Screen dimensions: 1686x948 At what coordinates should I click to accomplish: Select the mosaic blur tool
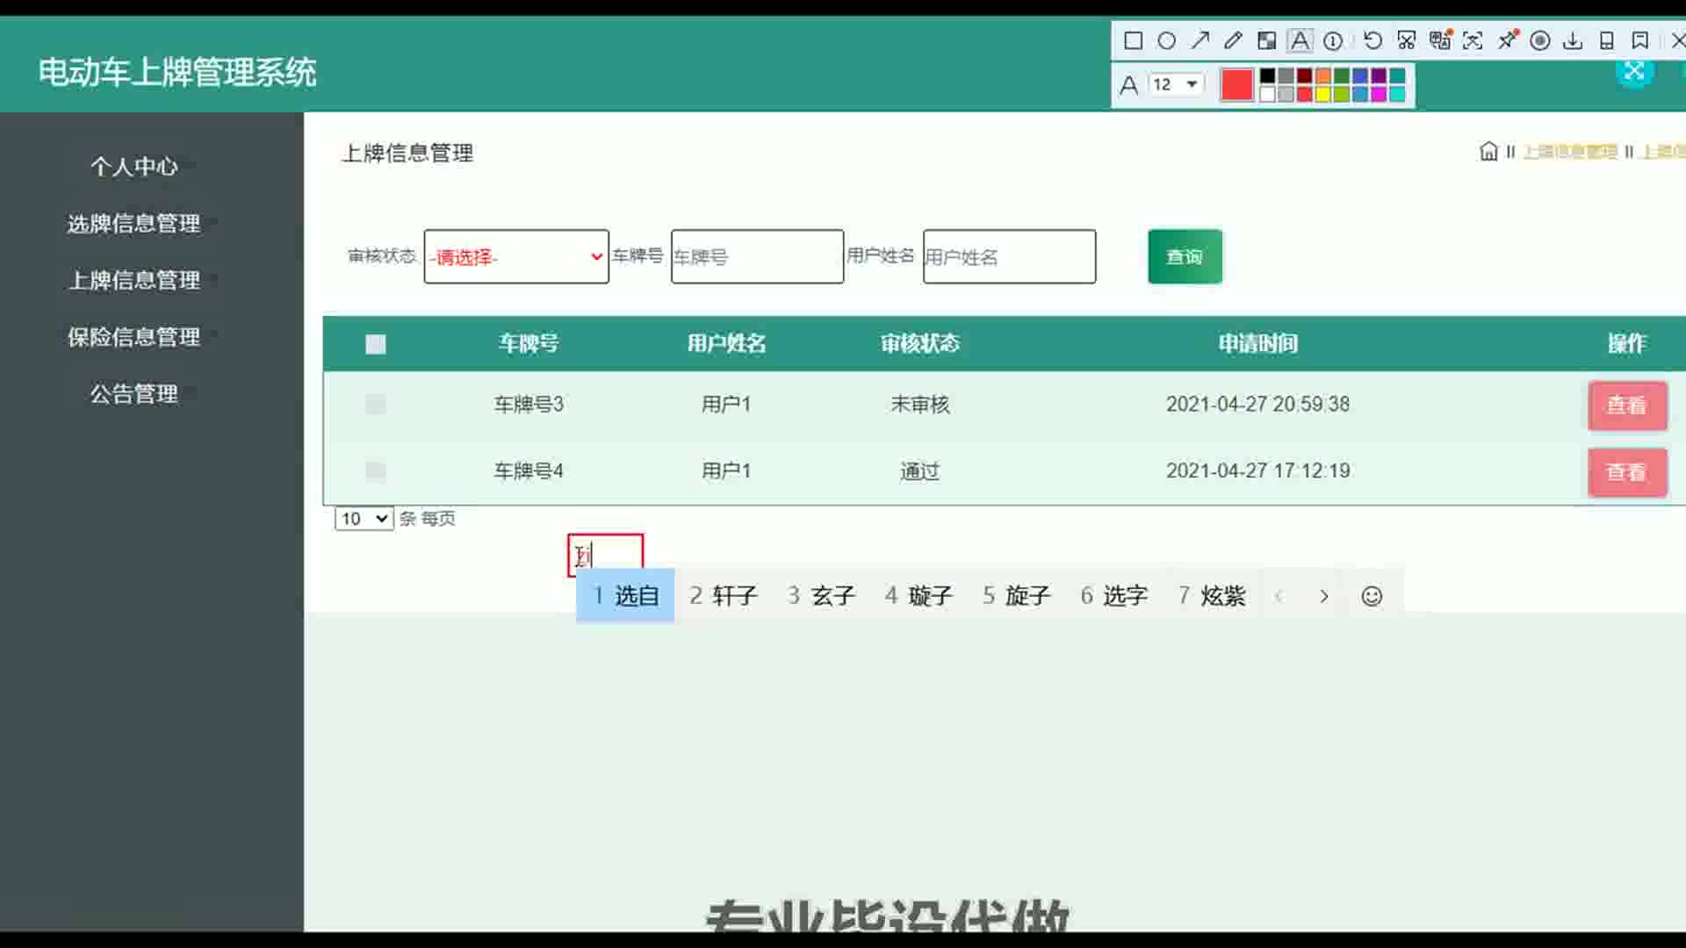point(1266,40)
